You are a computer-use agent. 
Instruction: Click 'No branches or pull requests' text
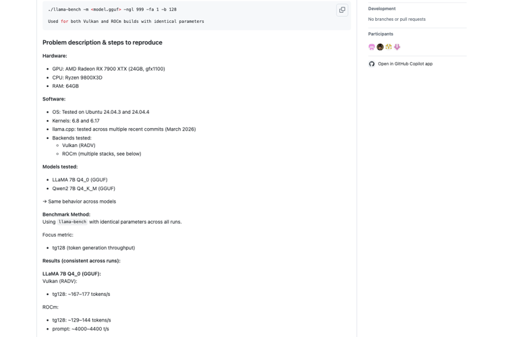(397, 20)
